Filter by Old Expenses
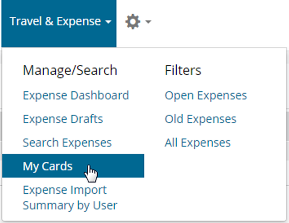This screenshot has width=289, height=223. [x=201, y=119]
